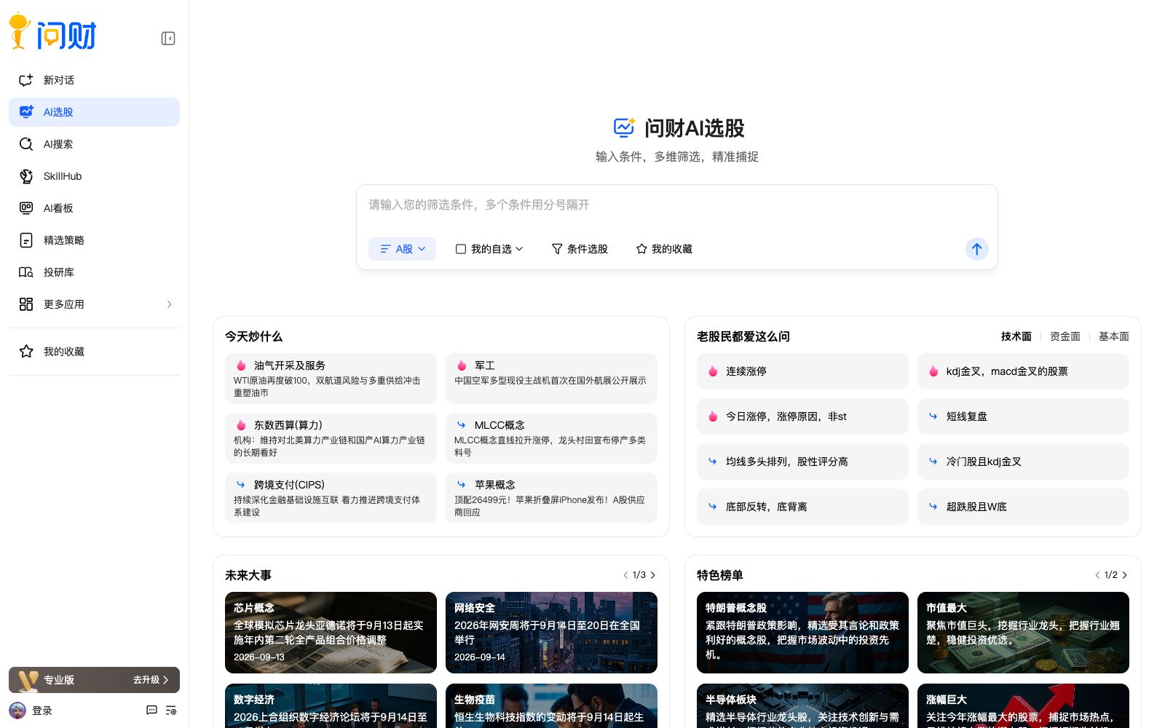Viewport: 1165px width, 728px height.
Task: Select AI选股 in the sidebar
Action: click(x=94, y=112)
